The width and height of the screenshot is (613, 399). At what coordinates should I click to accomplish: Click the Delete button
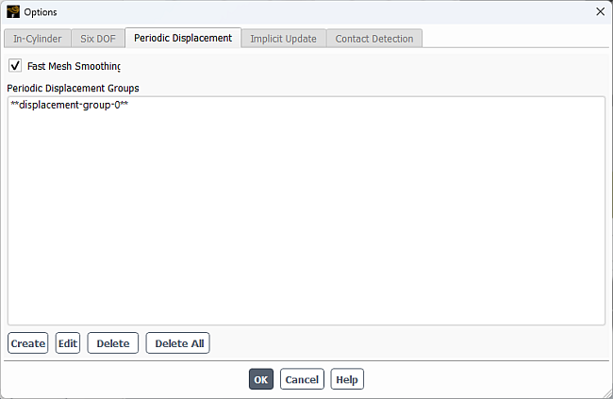click(113, 343)
